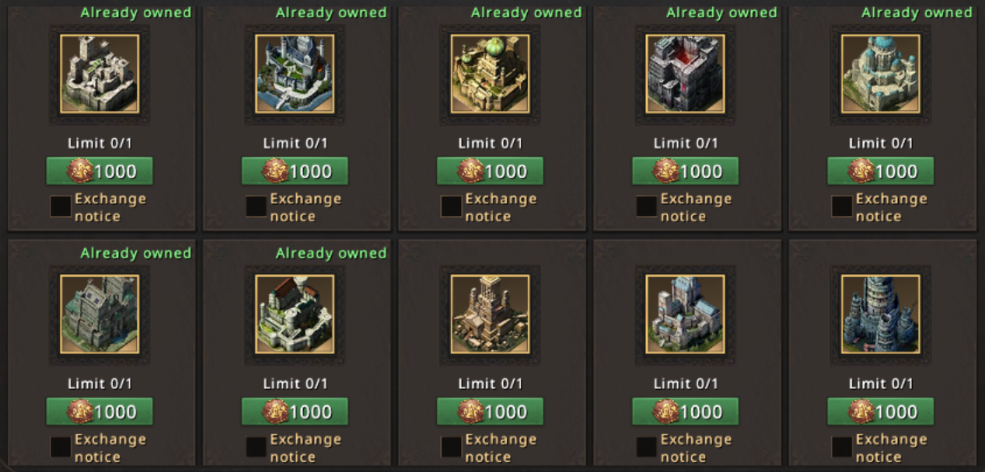This screenshot has height=472, width=985.
Task: Select the blue-gray twin tower castle icon
Action: point(685,314)
